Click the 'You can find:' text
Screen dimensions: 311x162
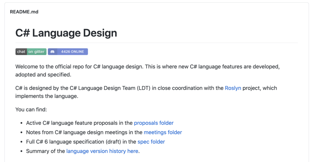click(x=31, y=109)
